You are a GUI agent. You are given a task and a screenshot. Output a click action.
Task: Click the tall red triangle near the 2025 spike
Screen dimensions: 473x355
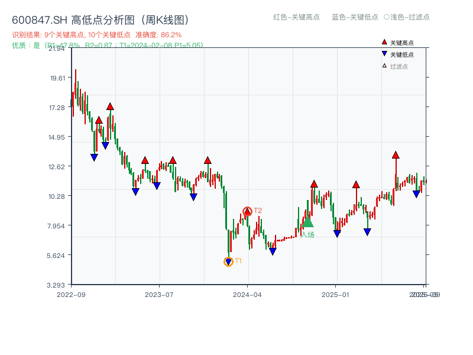tap(394, 155)
